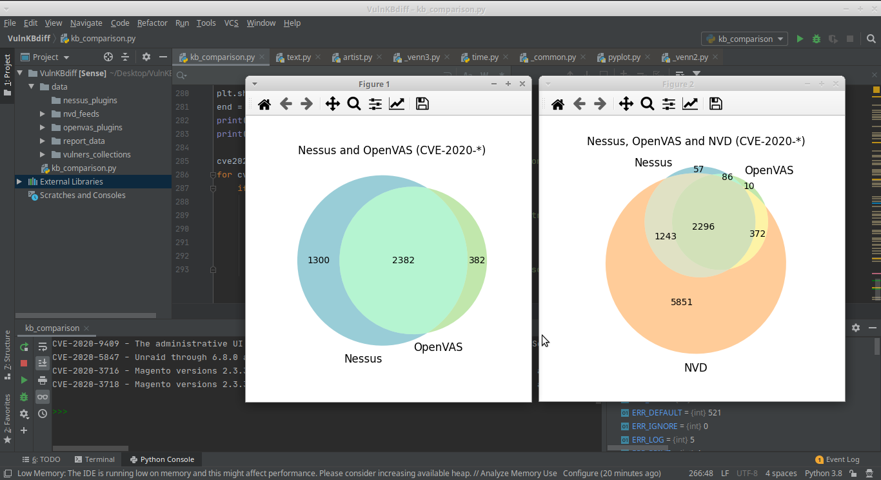Viewport: 881px width, 480px height.
Task: Start debugging with the bug icon
Action: [816, 38]
